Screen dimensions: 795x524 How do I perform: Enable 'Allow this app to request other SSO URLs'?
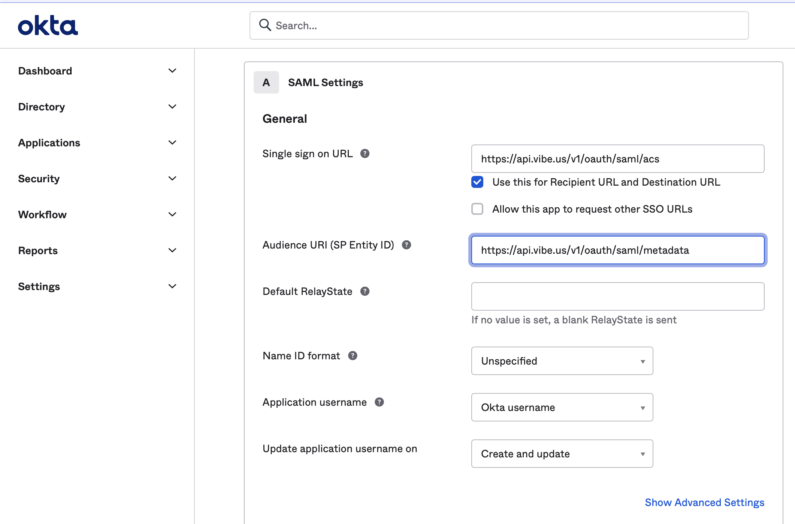[x=477, y=209]
